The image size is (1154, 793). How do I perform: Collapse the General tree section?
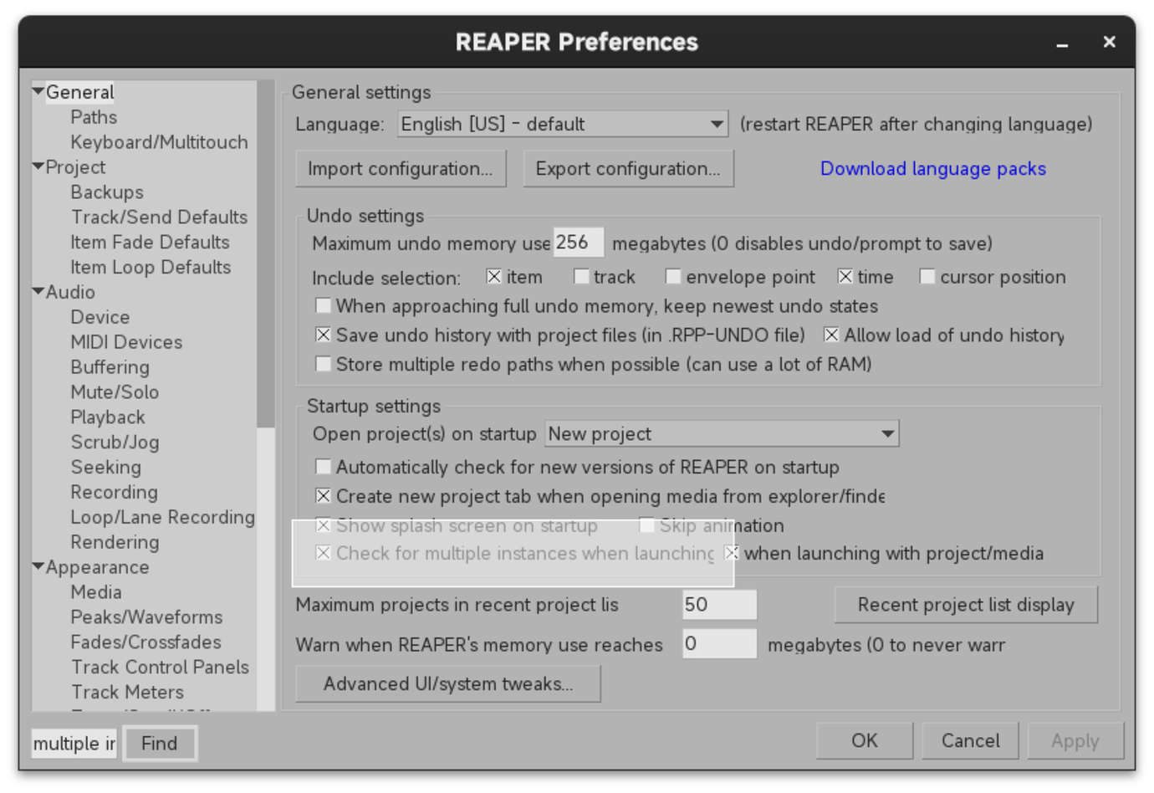pos(38,91)
